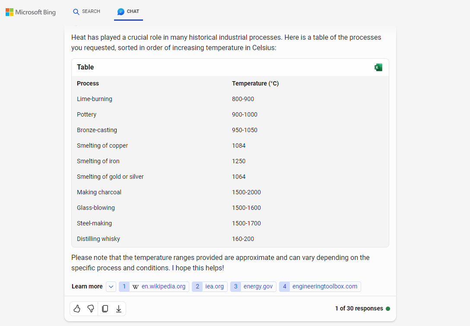Open table in Excel via green icon
This screenshot has width=470, height=326.
point(378,67)
